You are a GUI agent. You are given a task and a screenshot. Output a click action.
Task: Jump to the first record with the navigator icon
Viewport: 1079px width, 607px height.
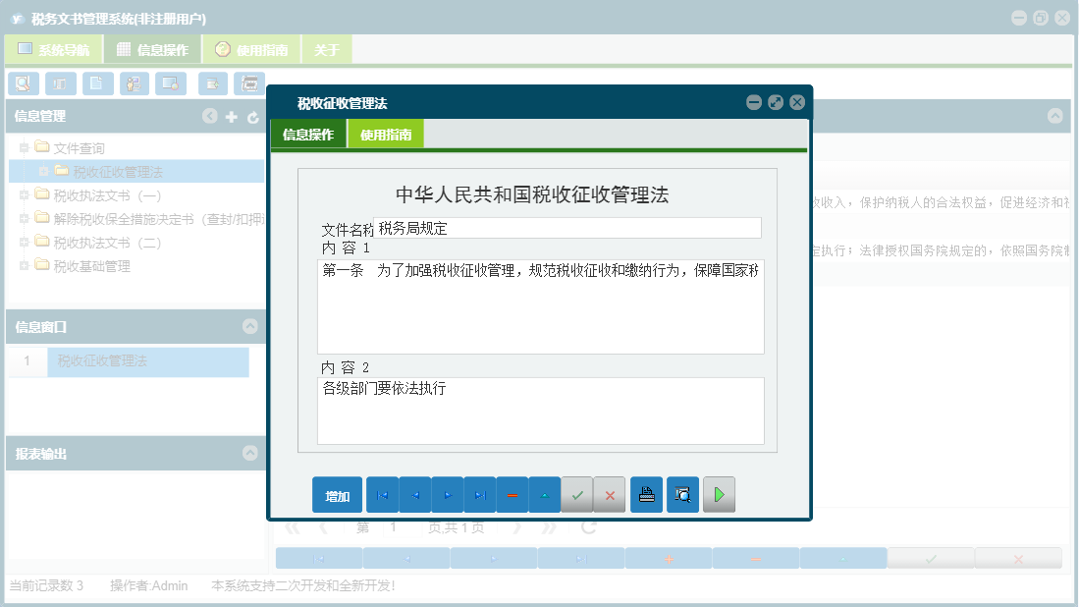point(382,494)
